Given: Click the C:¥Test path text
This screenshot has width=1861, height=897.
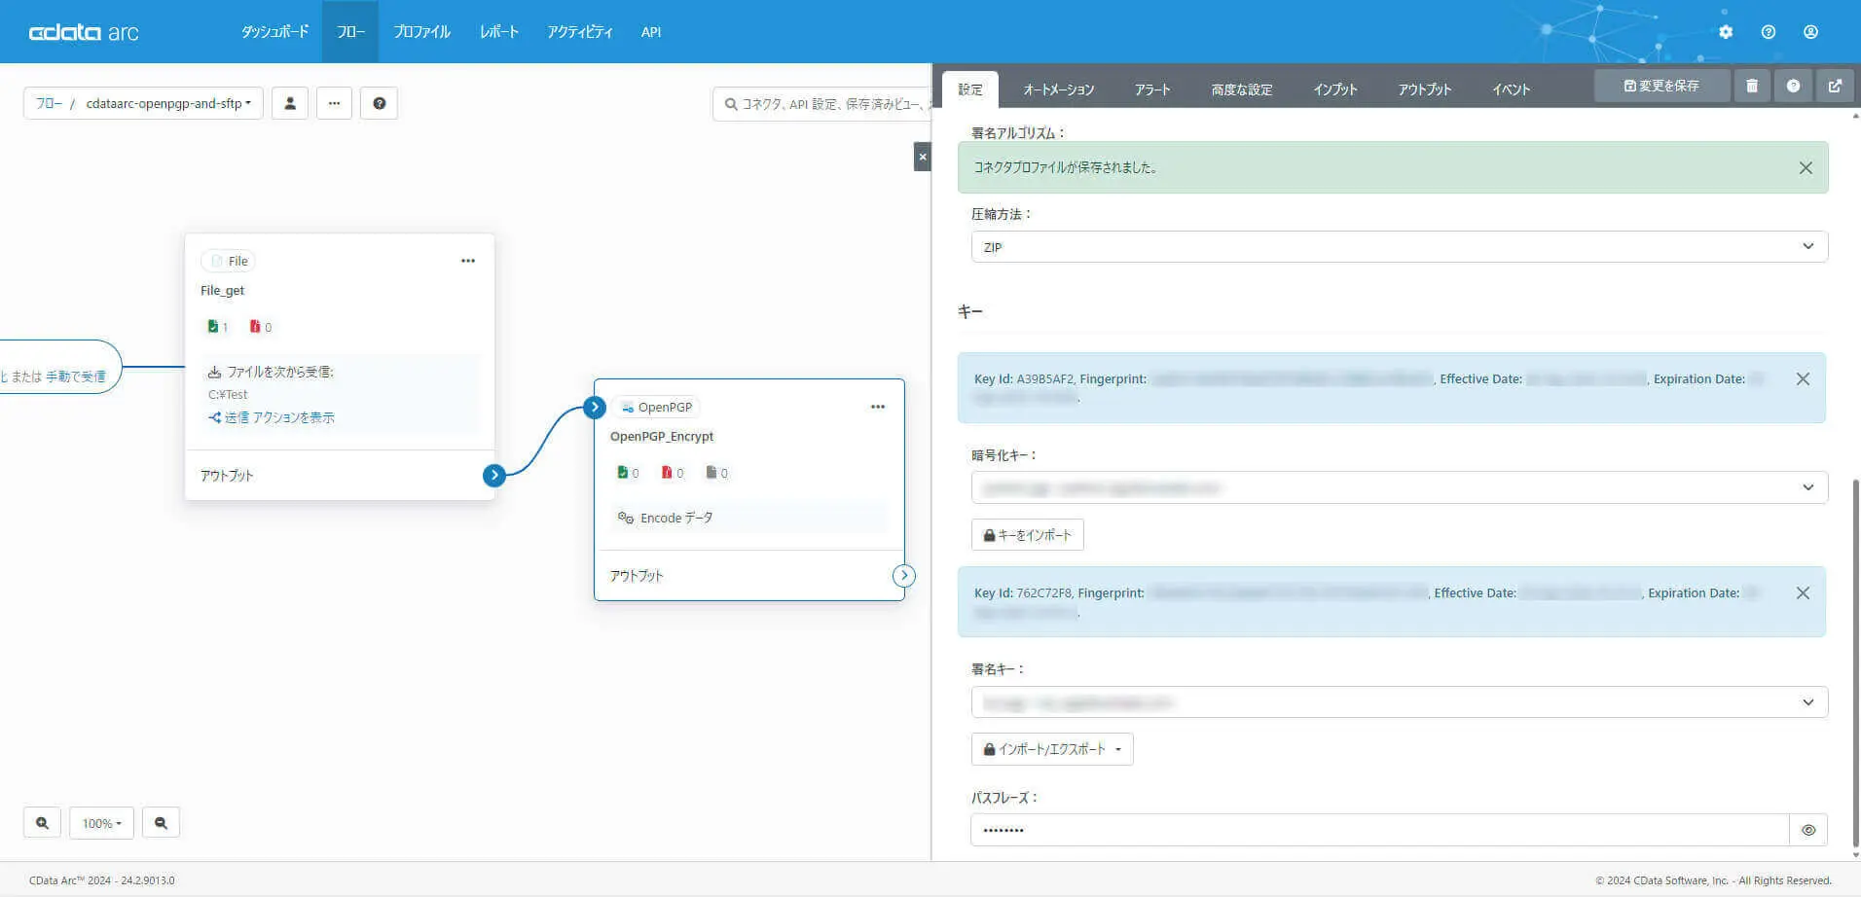Looking at the screenshot, I should 228,395.
